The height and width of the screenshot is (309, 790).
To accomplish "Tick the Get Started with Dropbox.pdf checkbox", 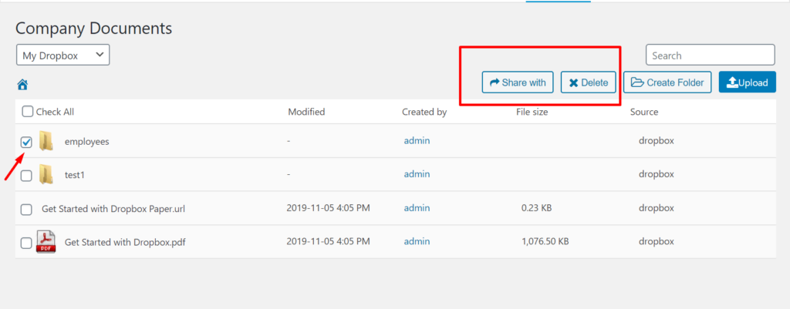I will pyautogui.click(x=26, y=243).
